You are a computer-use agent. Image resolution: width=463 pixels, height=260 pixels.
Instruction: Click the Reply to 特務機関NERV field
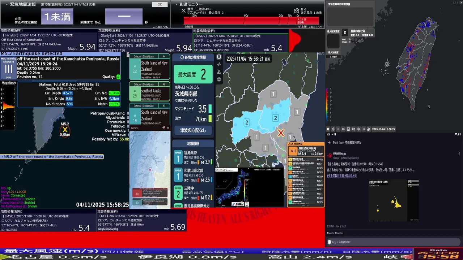394,242
